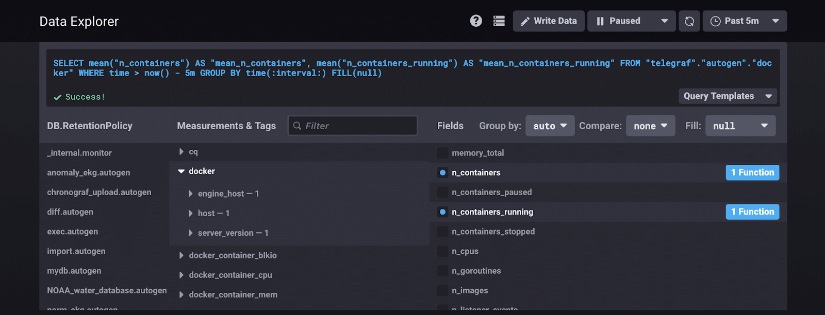
Task: Click the Filter measurements search field
Action: coord(353,126)
